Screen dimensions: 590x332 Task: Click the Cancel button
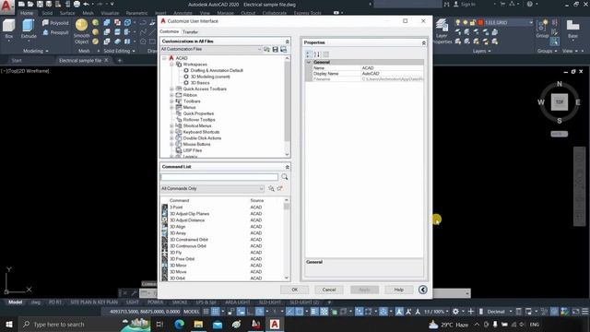329,290
